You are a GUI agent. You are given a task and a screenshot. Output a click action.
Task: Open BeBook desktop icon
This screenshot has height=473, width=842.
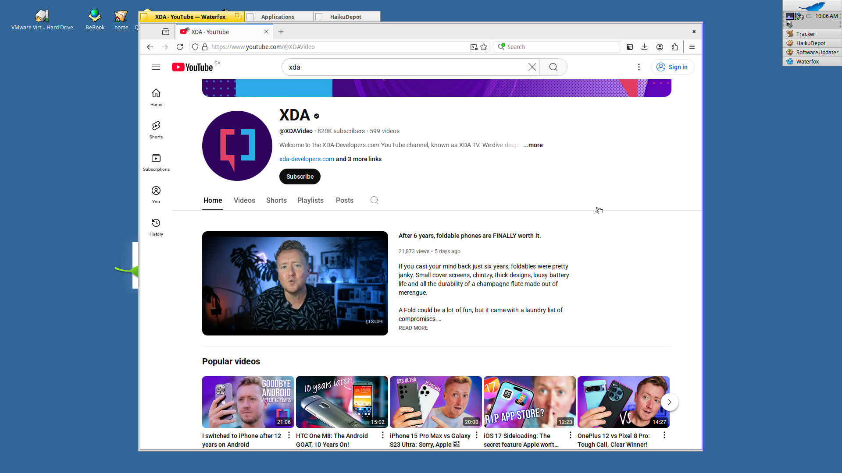[95, 20]
